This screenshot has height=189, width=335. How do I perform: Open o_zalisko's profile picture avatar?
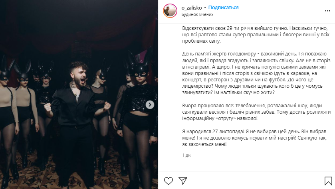[170, 11]
